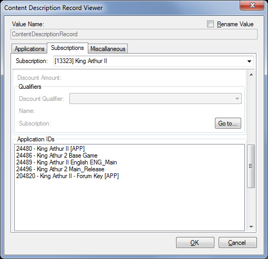Click the Cancel button
This screenshot has width=268, height=259.
238,243
